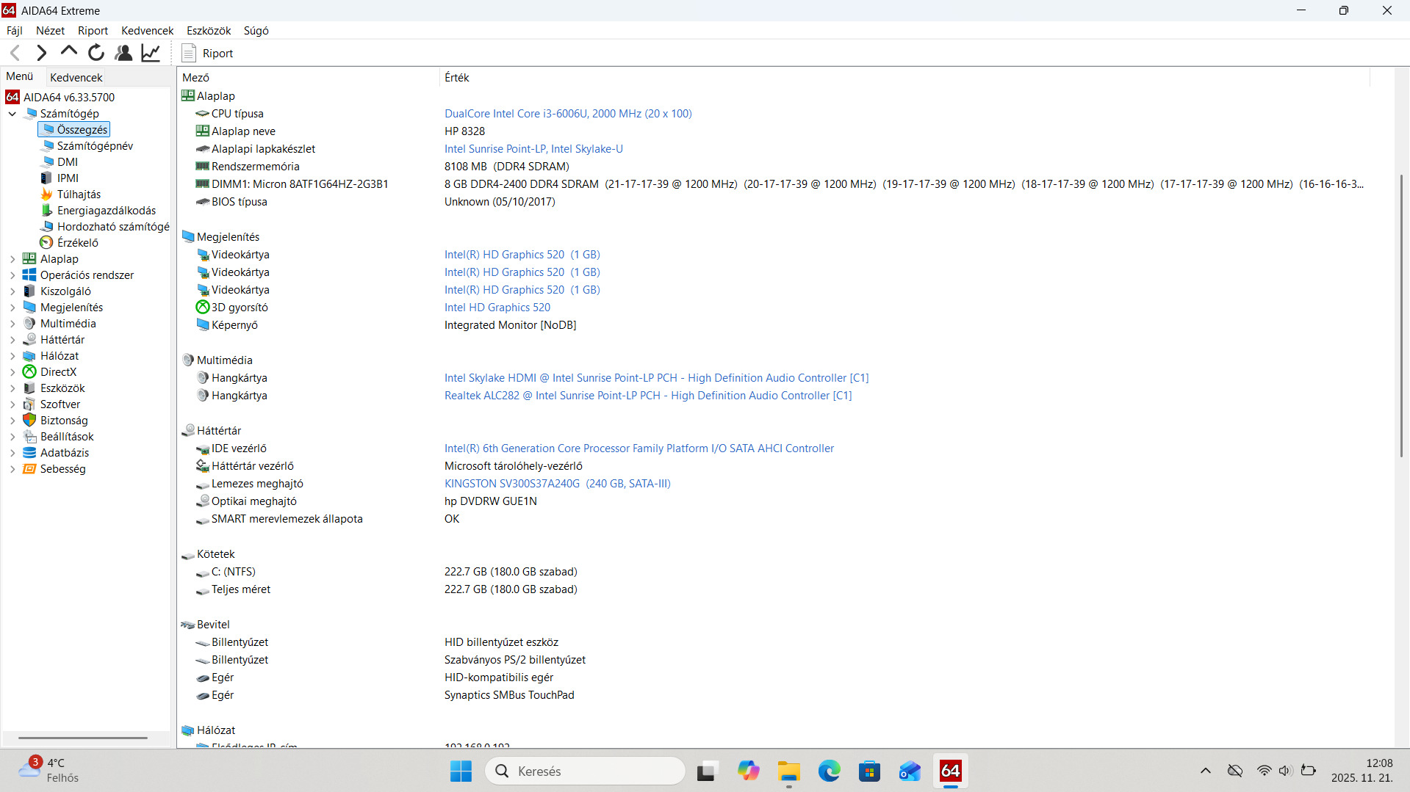Click the Beállítások tree icon
1410x792 pixels.
(x=29, y=437)
